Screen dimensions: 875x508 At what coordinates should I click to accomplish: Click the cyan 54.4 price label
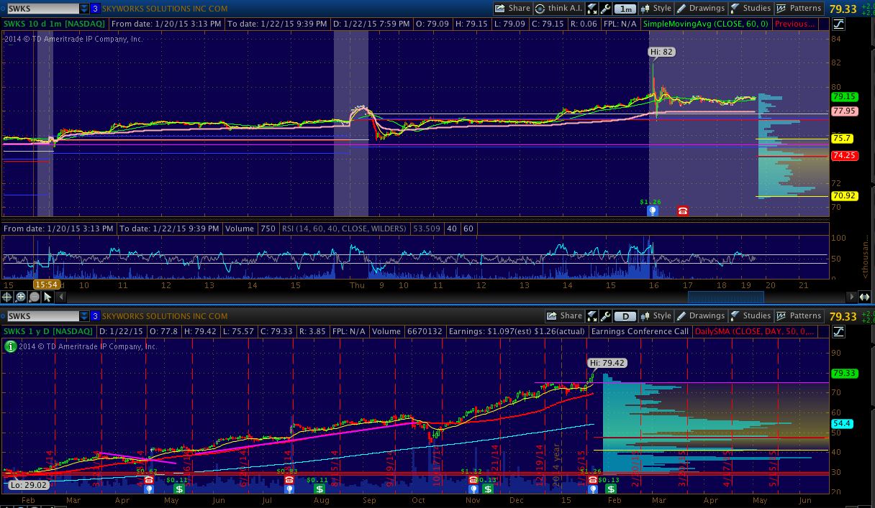[840, 424]
